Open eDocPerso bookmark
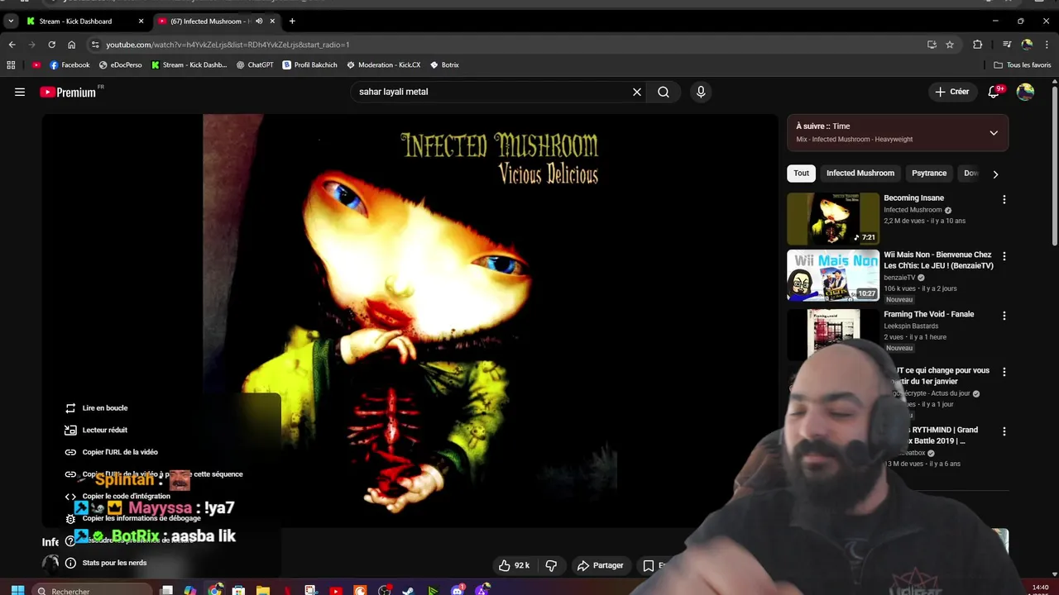This screenshot has width=1059, height=595. point(121,64)
